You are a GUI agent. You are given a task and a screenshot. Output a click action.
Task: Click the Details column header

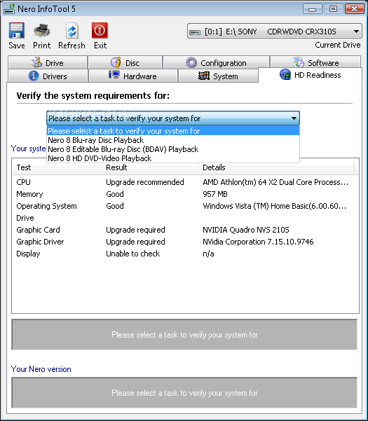[276, 167]
